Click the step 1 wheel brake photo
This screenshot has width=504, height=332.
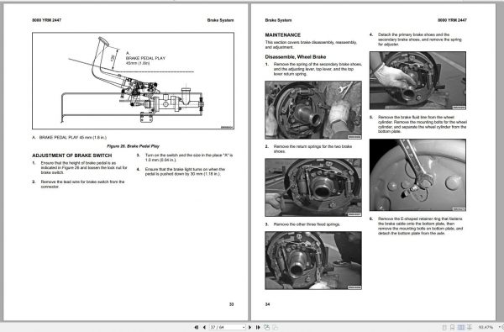313,110
